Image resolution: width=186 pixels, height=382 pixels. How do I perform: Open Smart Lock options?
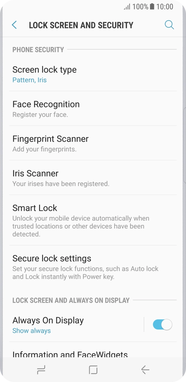point(35,208)
